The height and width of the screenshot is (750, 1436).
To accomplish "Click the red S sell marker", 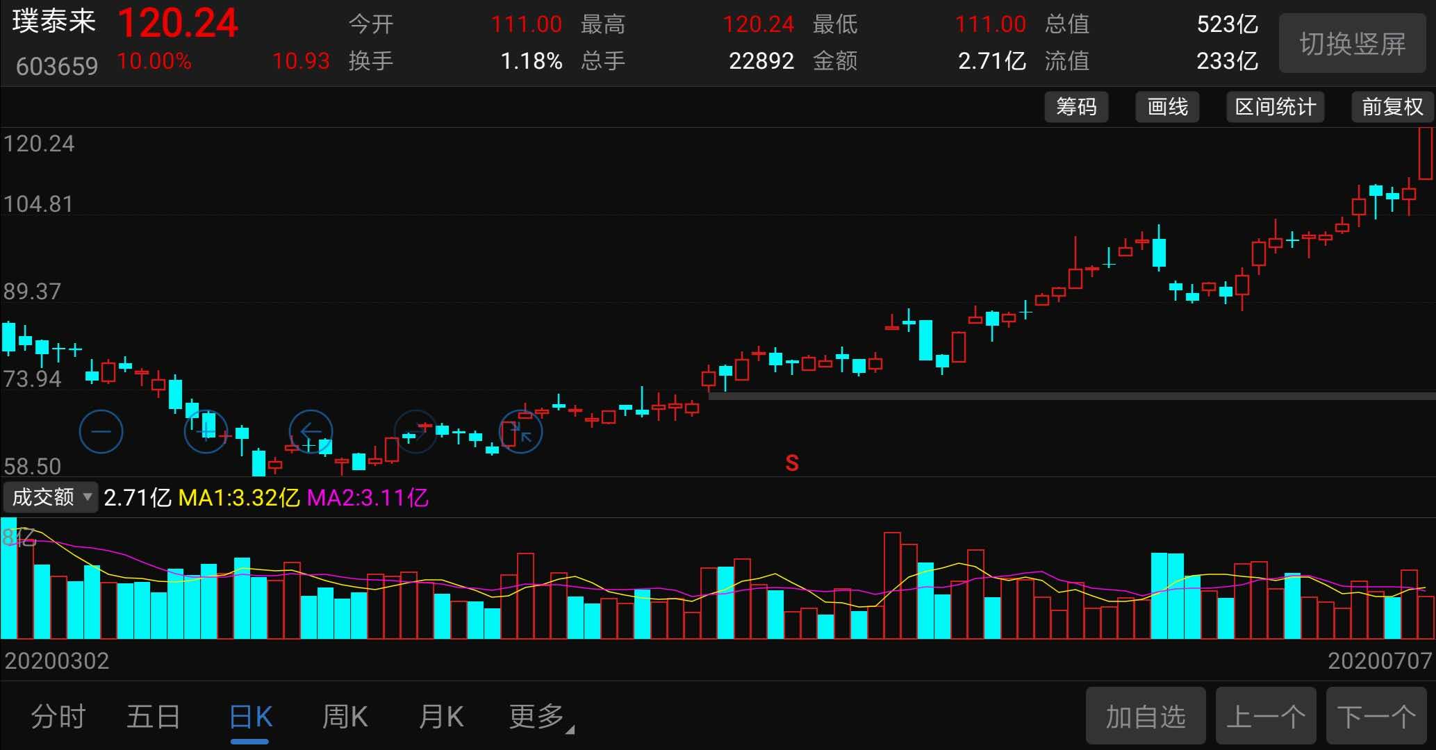I will click(792, 463).
